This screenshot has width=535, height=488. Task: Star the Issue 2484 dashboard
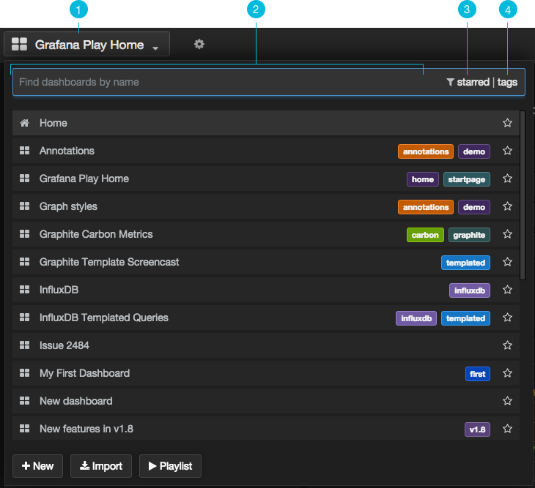(507, 345)
